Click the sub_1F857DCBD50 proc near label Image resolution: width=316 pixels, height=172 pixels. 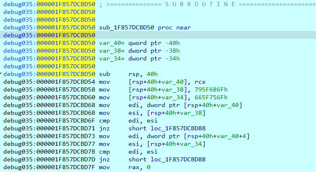point(145,28)
